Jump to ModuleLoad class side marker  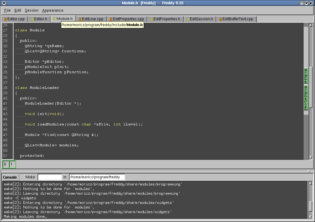click(306, 98)
